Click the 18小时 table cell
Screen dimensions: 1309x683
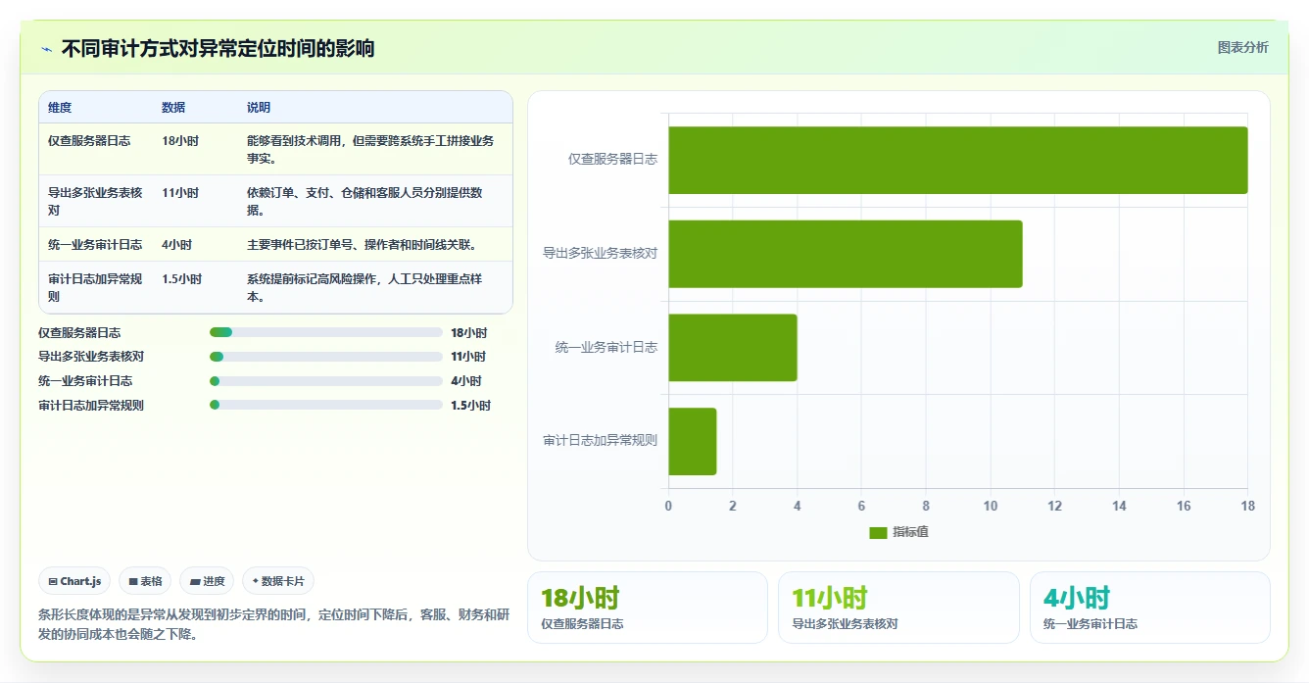(x=180, y=141)
